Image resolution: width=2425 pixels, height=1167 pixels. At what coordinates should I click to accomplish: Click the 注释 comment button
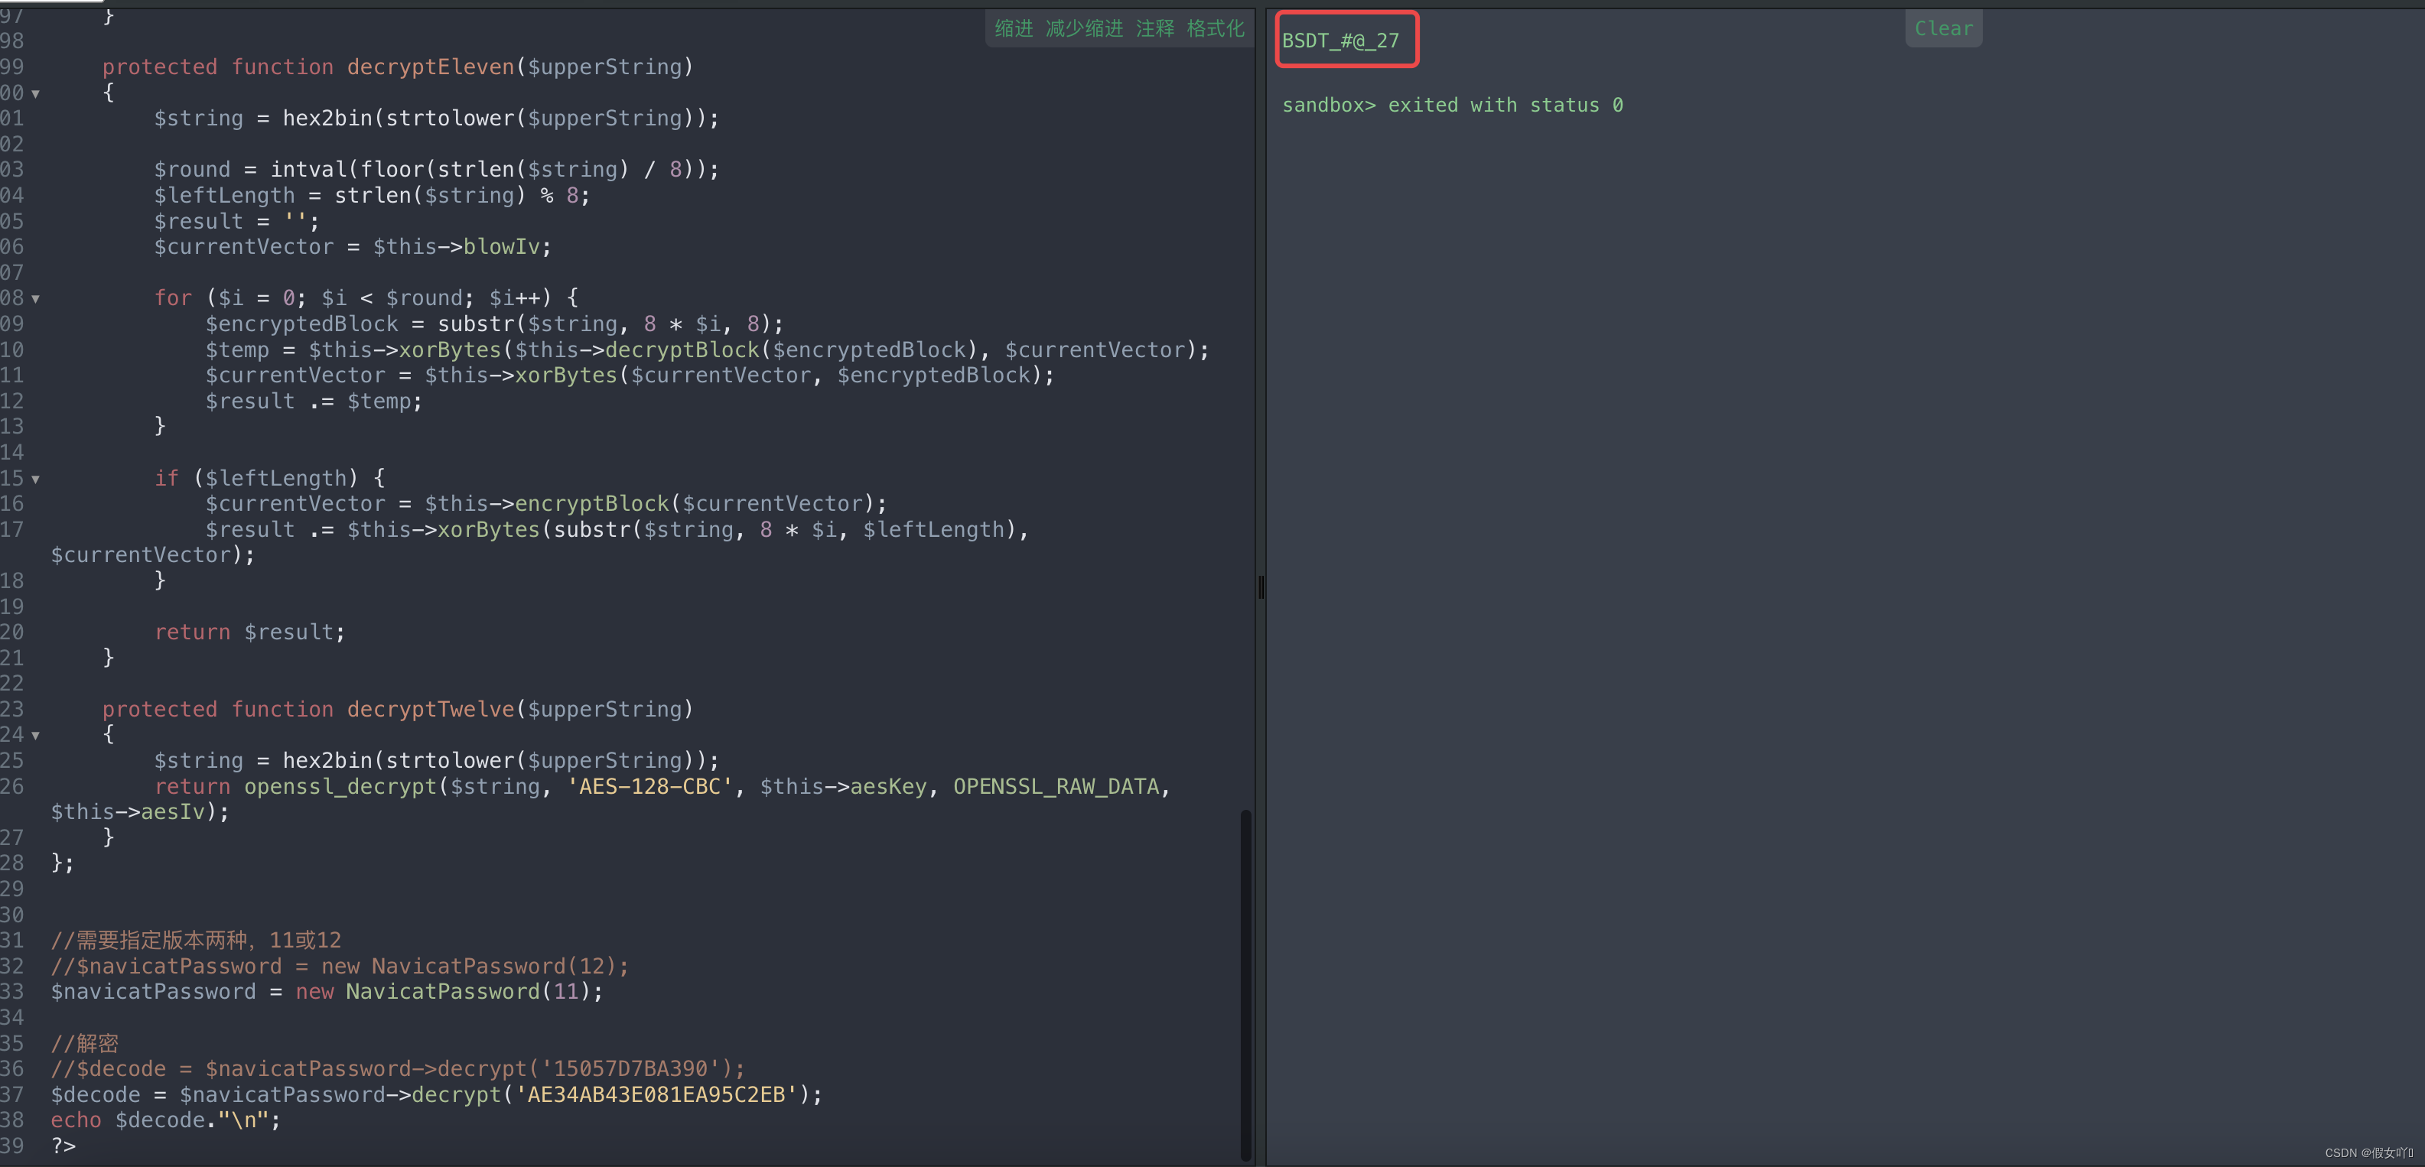click(x=1154, y=28)
